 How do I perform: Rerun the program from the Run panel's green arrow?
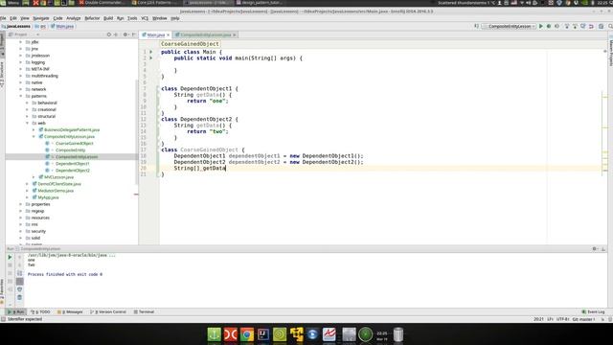(10, 257)
